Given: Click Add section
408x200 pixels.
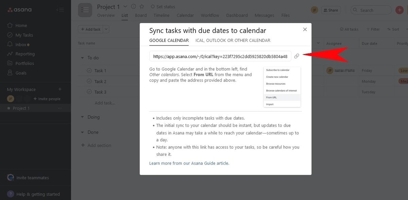Looking at the screenshot, I should (96, 145).
